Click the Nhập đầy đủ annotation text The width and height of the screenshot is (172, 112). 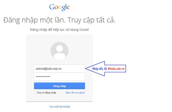(x=99, y=69)
